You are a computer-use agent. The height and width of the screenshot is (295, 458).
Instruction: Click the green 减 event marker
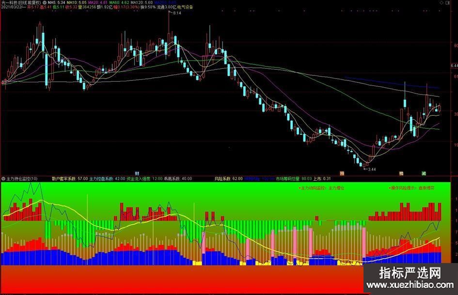pos(423,173)
